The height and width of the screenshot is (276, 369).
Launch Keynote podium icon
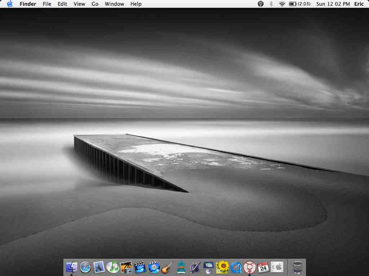click(209, 267)
